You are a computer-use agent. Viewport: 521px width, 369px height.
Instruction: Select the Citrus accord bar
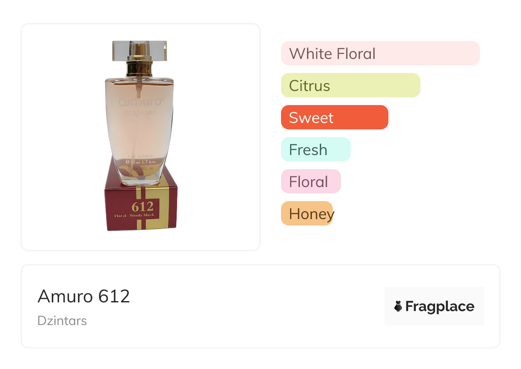tap(350, 85)
